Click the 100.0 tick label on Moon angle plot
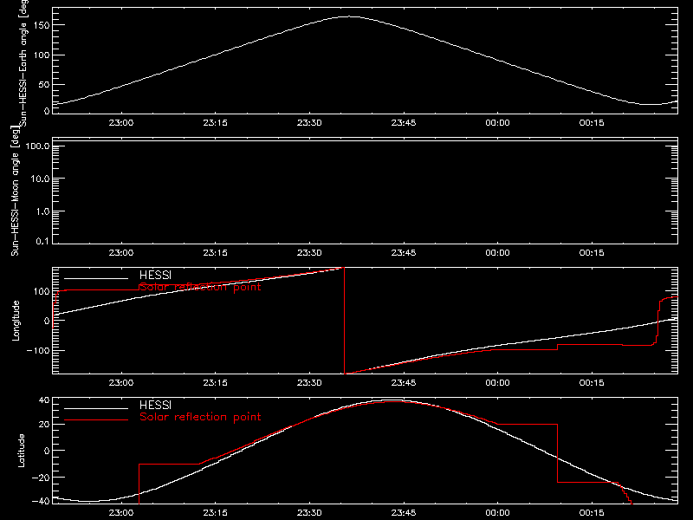 click(37, 146)
